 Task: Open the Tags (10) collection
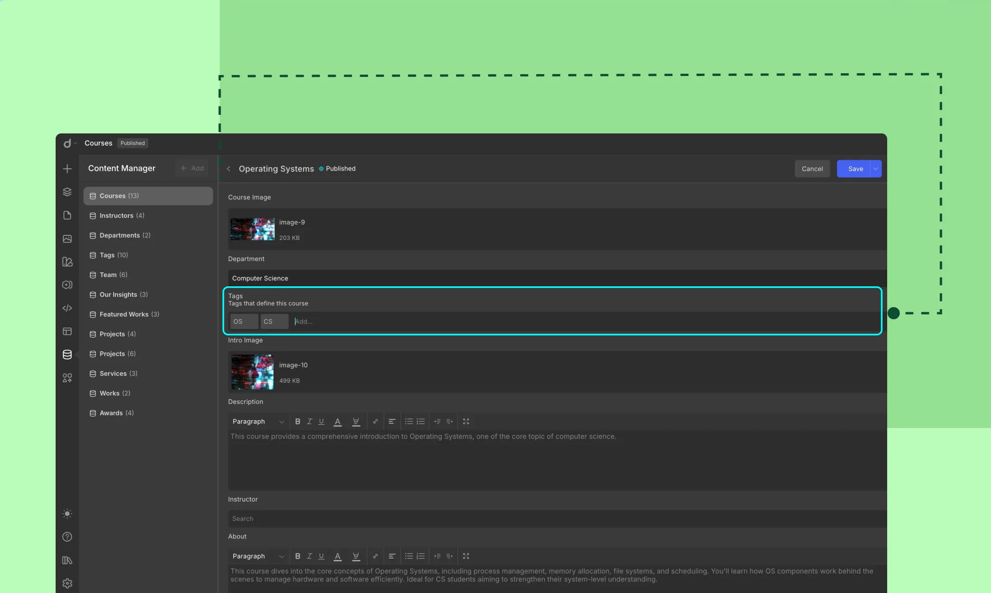click(148, 255)
